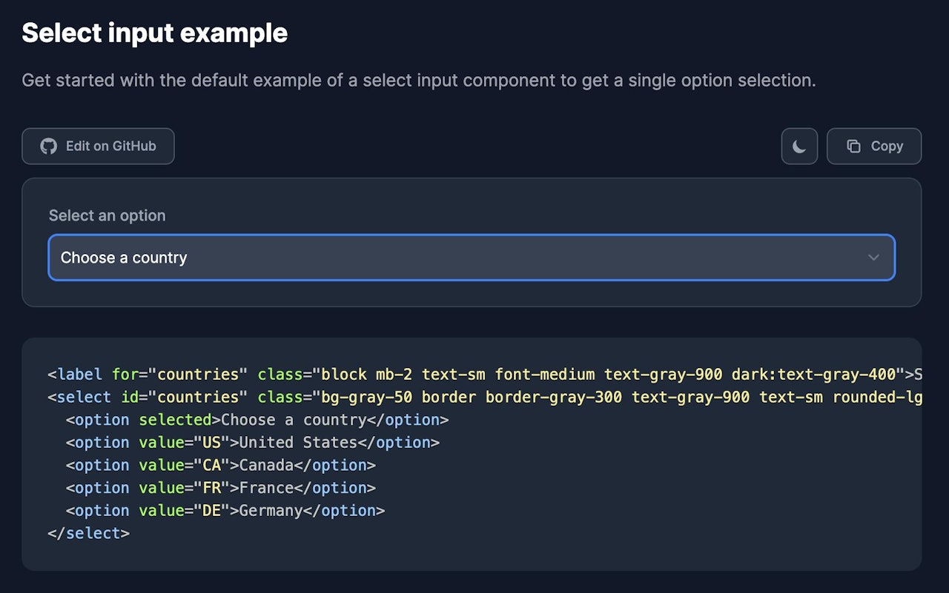This screenshot has width=949, height=593.
Task: Click the Select an option label
Action: (x=107, y=215)
